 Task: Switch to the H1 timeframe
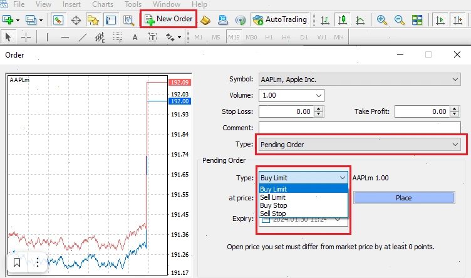click(x=269, y=37)
